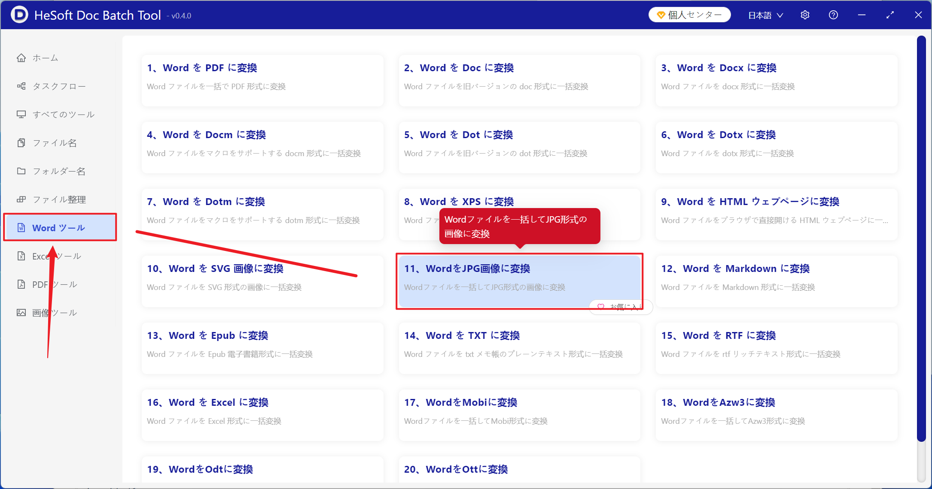This screenshot has width=932, height=489.
Task: Open WordをOttに変換 card
Action: click(519, 469)
